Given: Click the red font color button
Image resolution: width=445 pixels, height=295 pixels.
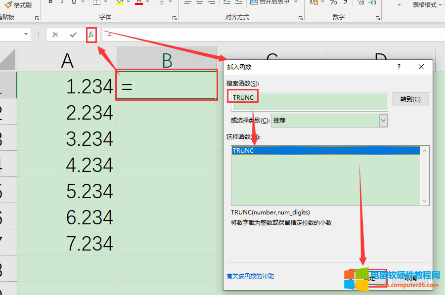Looking at the screenshot, I should (138, 2).
